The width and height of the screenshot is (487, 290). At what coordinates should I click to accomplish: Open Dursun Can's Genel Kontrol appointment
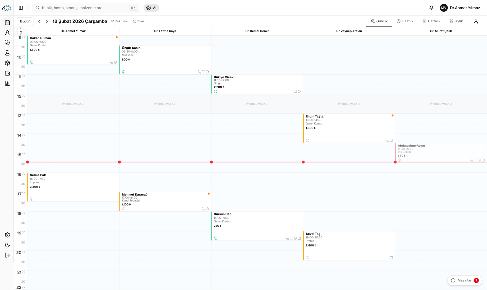[257, 226]
